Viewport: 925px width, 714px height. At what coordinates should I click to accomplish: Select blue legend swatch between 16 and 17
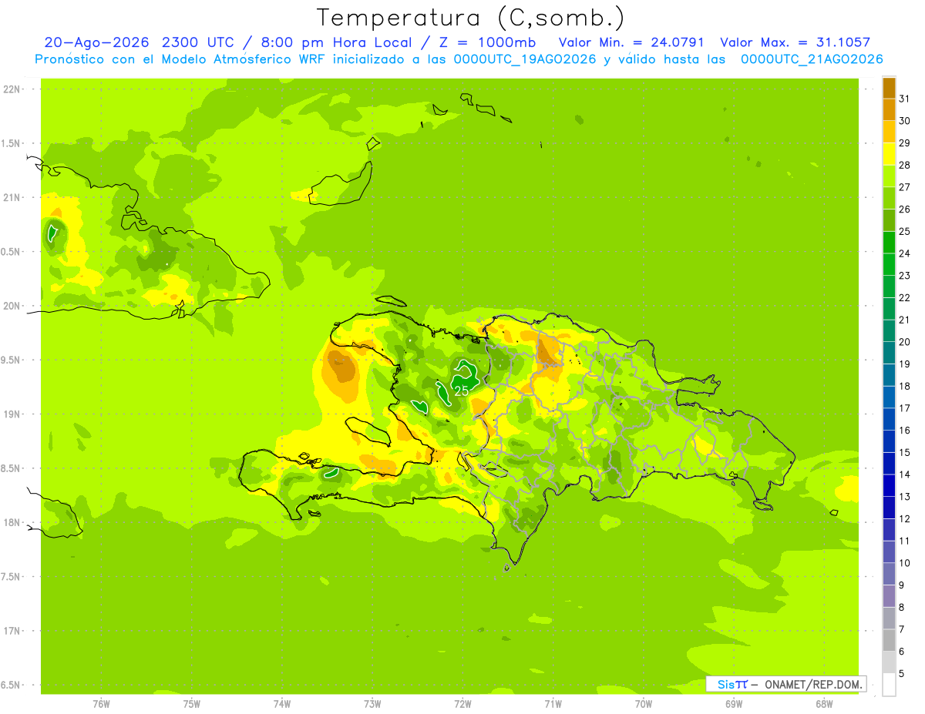889,419
